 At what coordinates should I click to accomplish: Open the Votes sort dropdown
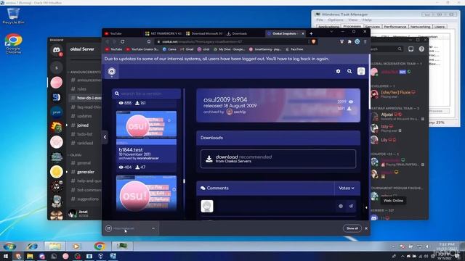click(347, 188)
